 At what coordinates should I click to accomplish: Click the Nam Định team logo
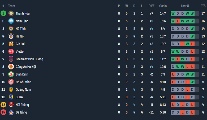click(11, 21)
